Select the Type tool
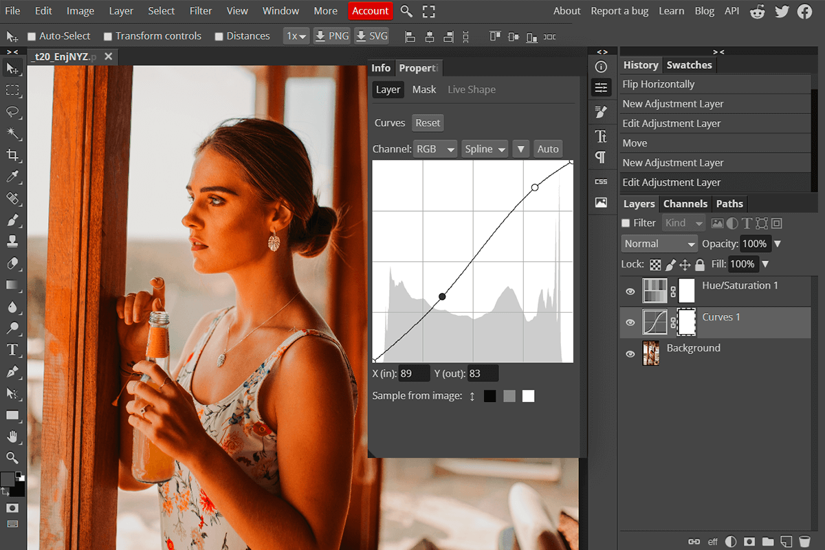The width and height of the screenshot is (825, 550). point(14,350)
